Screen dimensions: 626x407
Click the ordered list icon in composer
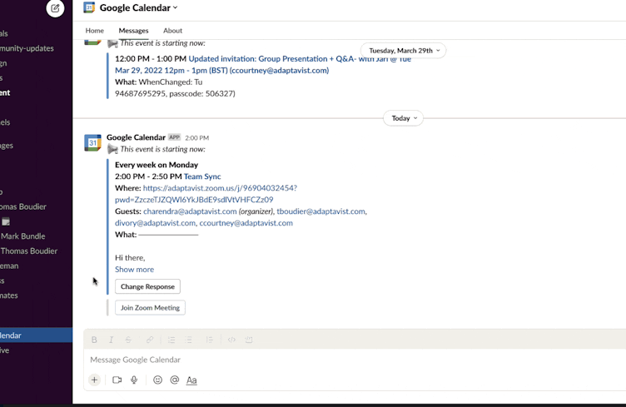(171, 340)
